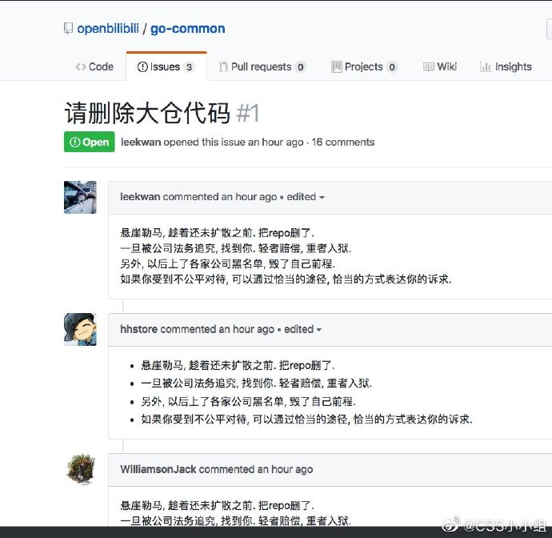The height and width of the screenshot is (538, 552).
Task: Click the issue number #1
Action: (248, 113)
